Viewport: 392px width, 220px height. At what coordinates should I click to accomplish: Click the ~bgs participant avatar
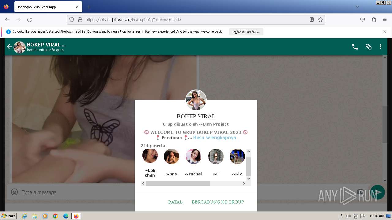click(x=171, y=156)
